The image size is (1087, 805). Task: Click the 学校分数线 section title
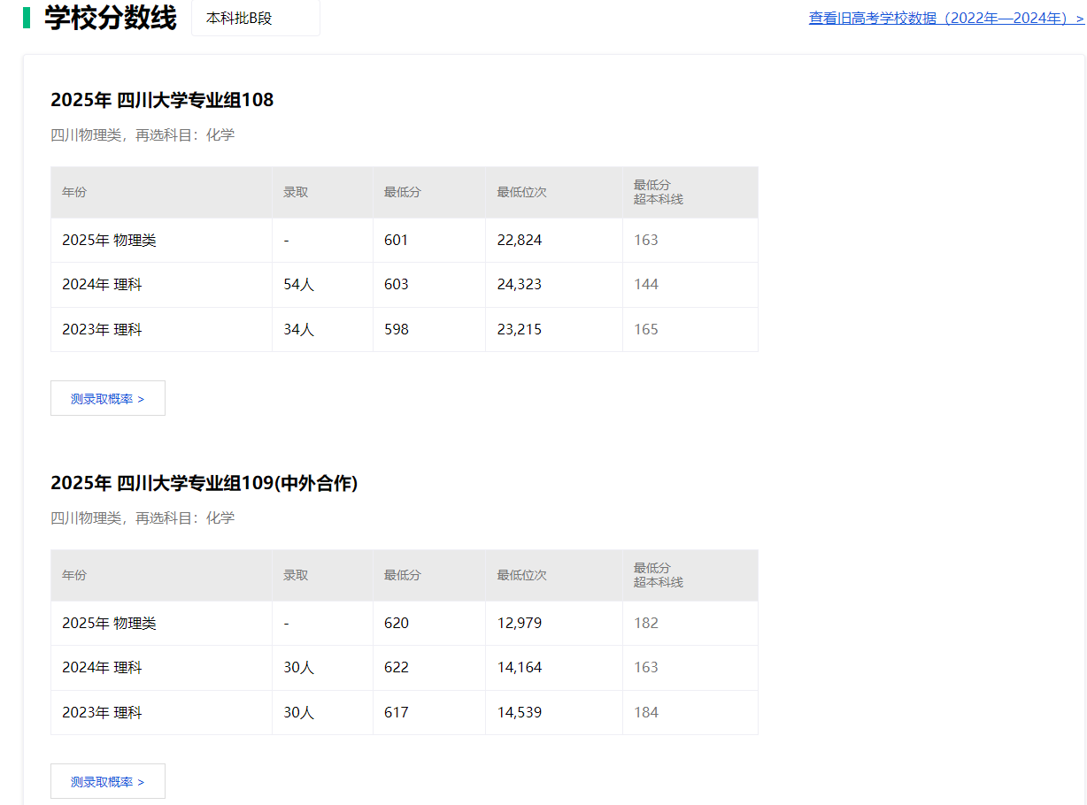coord(111,18)
